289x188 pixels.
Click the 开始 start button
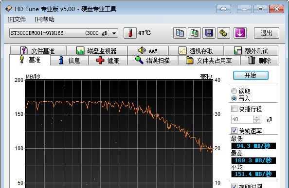(x=251, y=75)
